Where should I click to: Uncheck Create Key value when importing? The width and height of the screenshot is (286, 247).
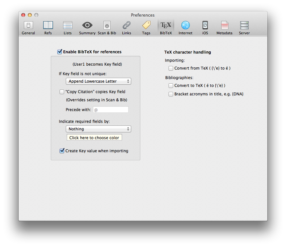(x=62, y=151)
